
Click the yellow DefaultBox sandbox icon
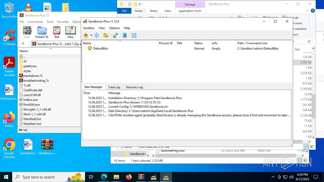click(90, 48)
